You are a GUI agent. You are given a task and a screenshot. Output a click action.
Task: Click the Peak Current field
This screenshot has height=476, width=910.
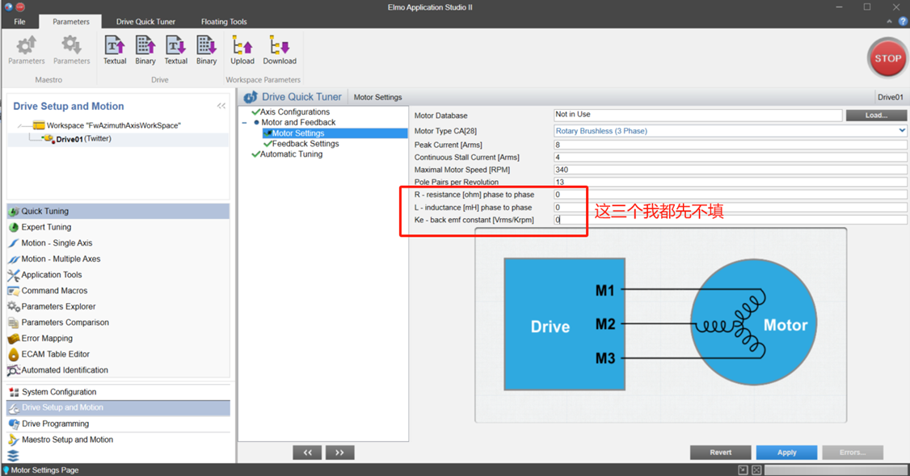click(x=730, y=145)
